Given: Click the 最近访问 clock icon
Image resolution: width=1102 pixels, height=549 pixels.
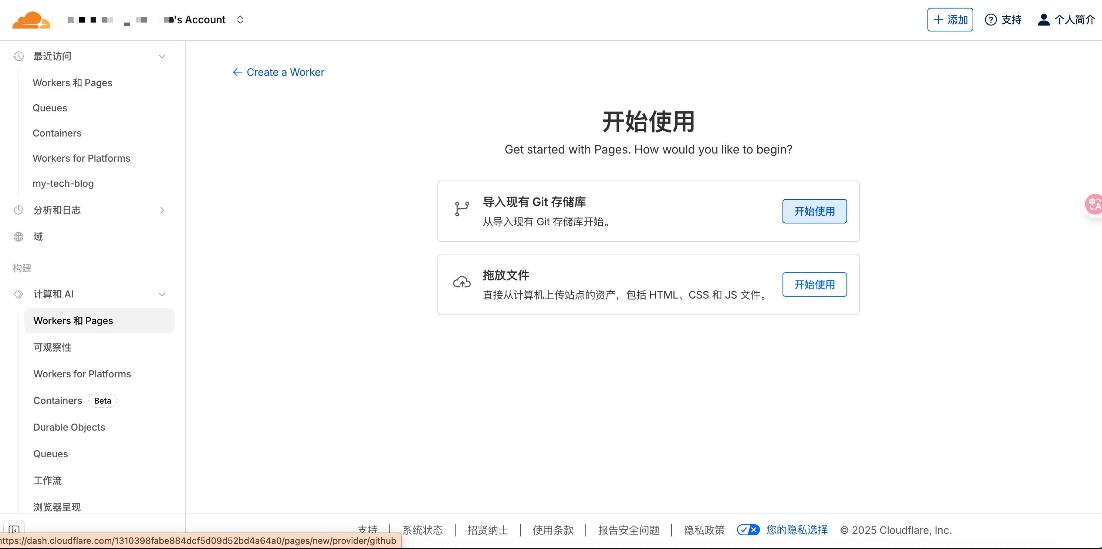Looking at the screenshot, I should [x=18, y=56].
